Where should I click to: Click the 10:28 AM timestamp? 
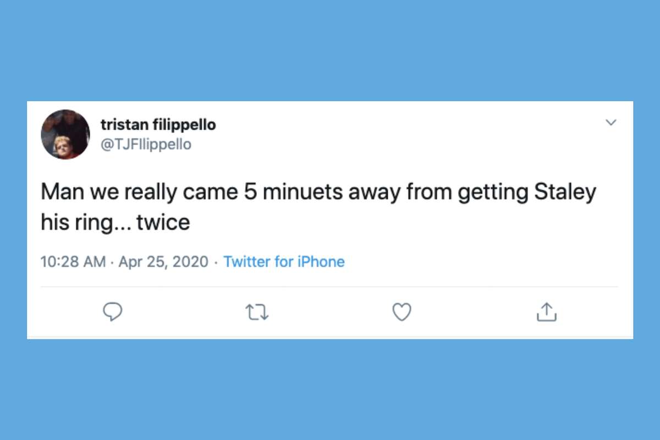pyautogui.click(x=73, y=262)
